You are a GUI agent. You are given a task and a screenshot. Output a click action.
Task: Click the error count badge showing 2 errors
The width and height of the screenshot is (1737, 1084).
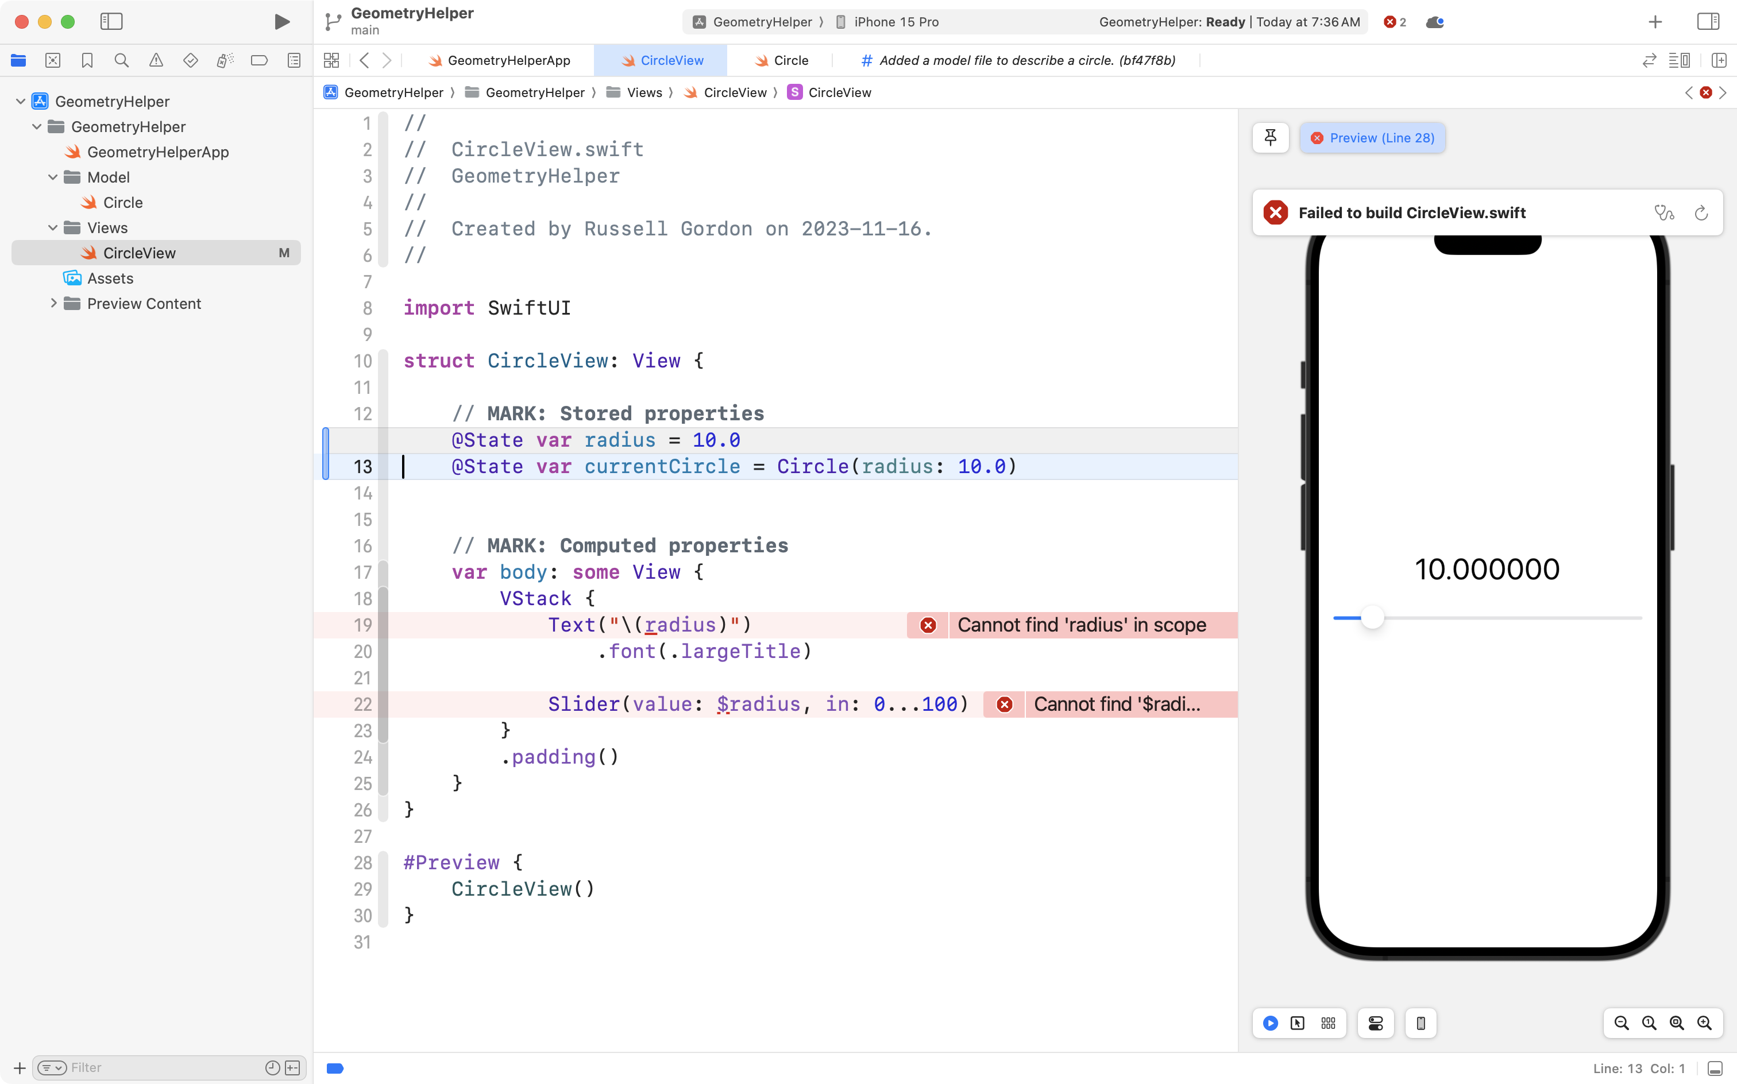(1394, 21)
